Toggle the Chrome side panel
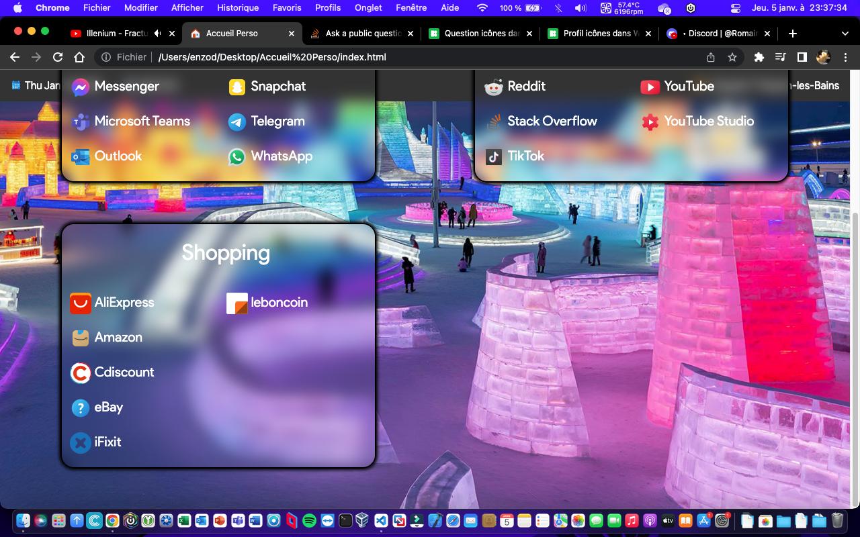Viewport: 860px width, 537px height. click(802, 57)
